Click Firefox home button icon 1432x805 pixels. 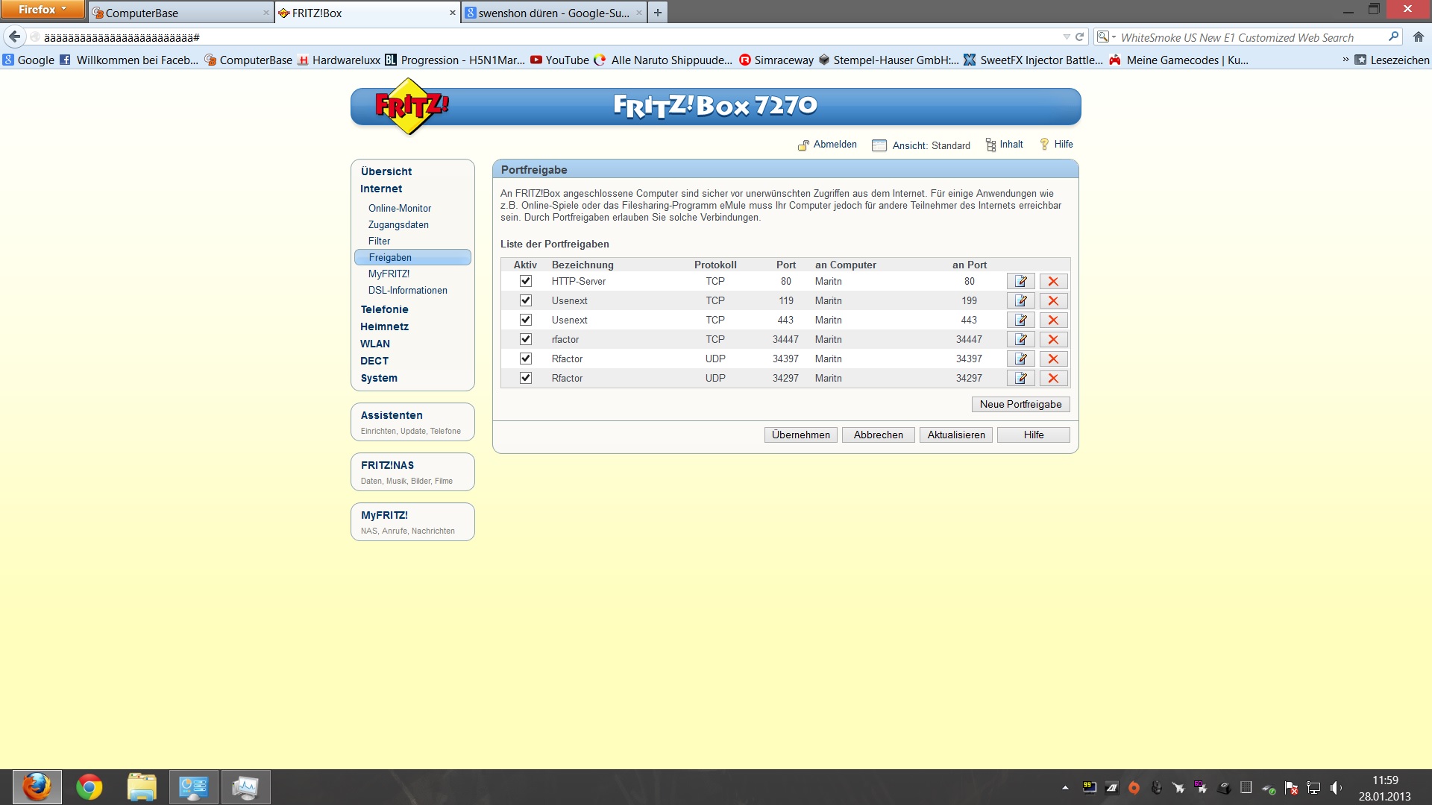click(x=1418, y=37)
